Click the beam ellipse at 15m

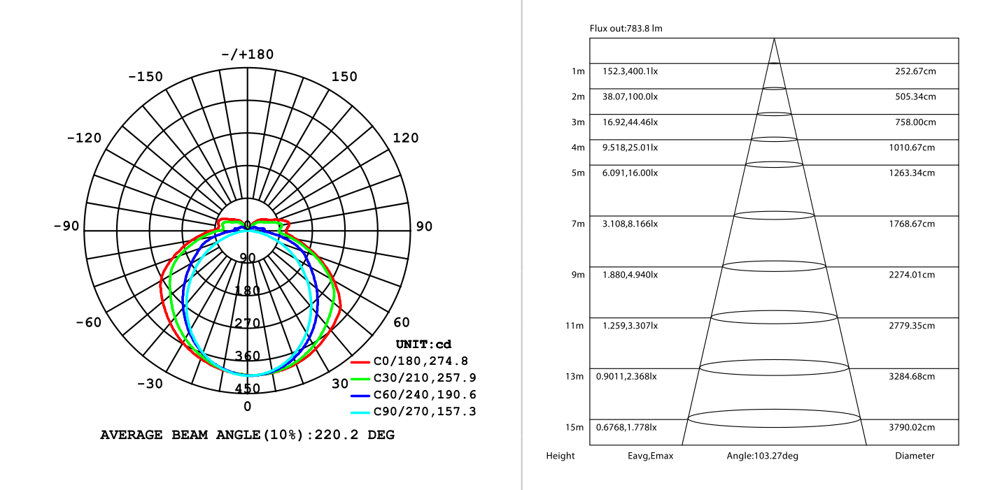(774, 419)
